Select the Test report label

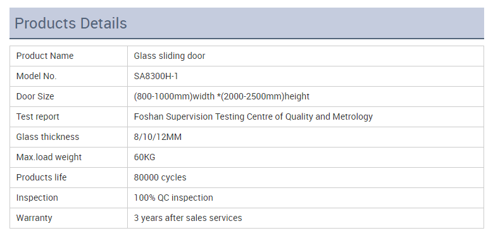pos(38,116)
